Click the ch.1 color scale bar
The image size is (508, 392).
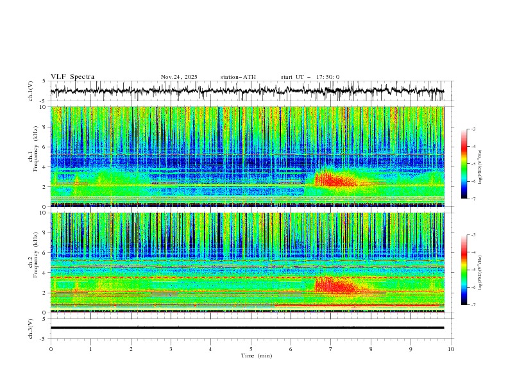pos(464,164)
